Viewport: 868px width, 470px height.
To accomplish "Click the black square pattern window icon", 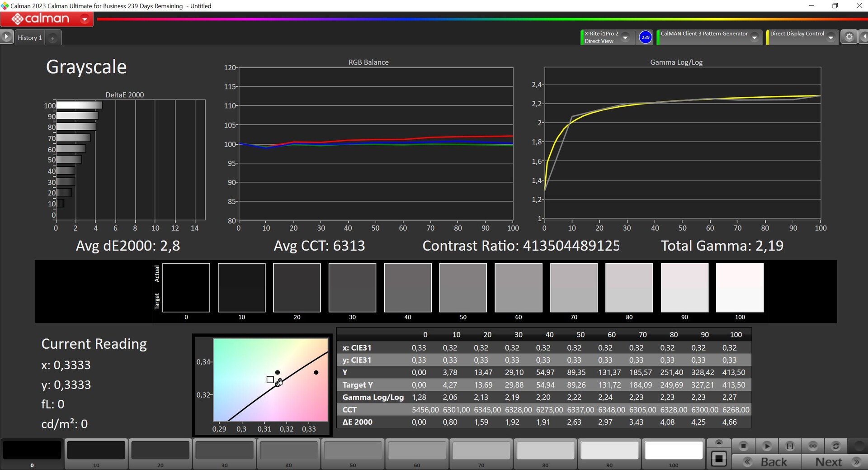I will (x=718, y=459).
